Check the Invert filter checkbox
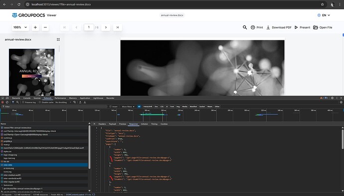 click(110, 106)
